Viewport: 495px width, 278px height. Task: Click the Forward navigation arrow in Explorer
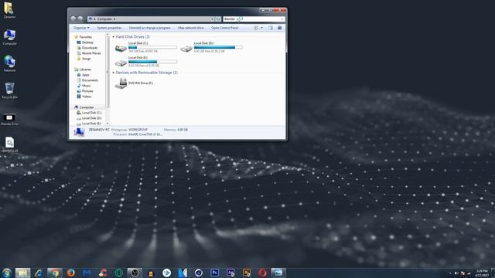(x=80, y=19)
